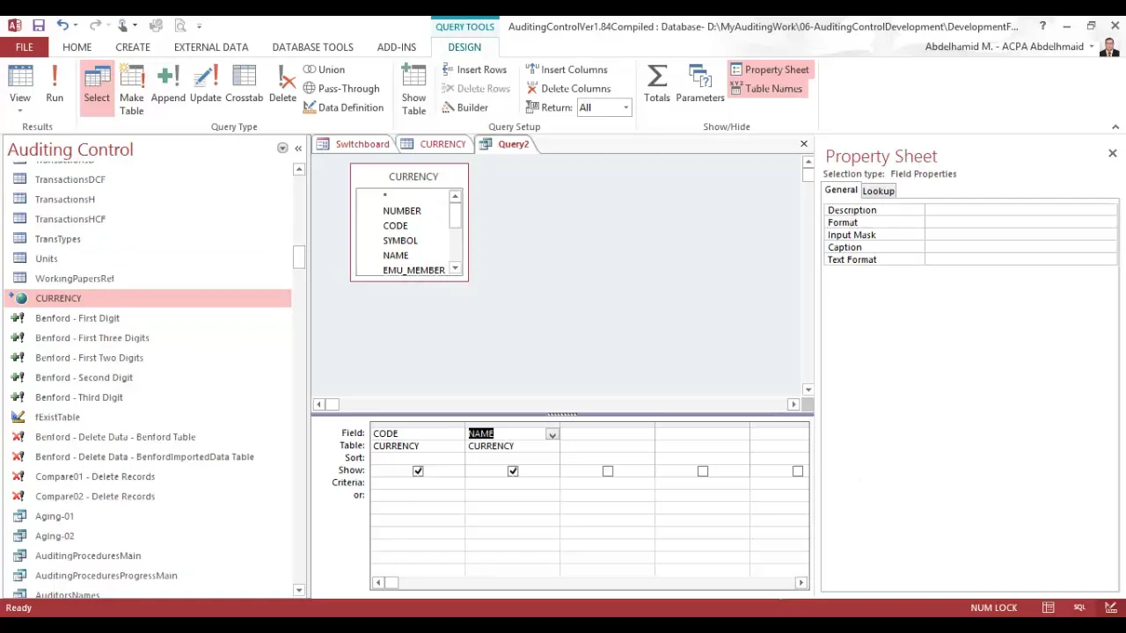1126x633 pixels.
Task: Click the CURRENCY field list down arrow
Action: pos(455,268)
